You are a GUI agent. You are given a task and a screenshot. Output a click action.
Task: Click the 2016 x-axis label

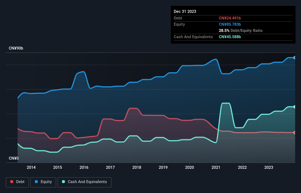pyautogui.click(x=84, y=167)
